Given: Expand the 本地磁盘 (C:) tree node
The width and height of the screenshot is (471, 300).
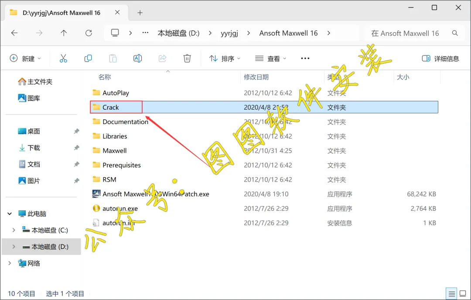Looking at the screenshot, I should click(14, 230).
